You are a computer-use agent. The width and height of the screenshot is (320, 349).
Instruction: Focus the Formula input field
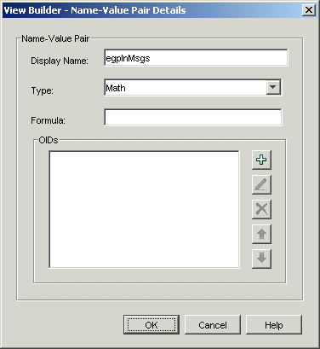[193, 117]
